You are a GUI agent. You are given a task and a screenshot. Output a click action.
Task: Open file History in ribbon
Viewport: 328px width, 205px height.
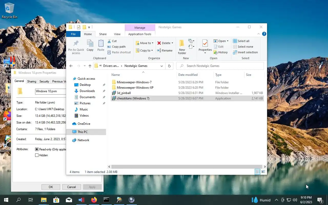point(220,52)
